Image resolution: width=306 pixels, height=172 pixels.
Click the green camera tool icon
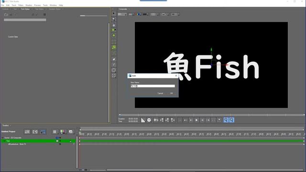114,30
